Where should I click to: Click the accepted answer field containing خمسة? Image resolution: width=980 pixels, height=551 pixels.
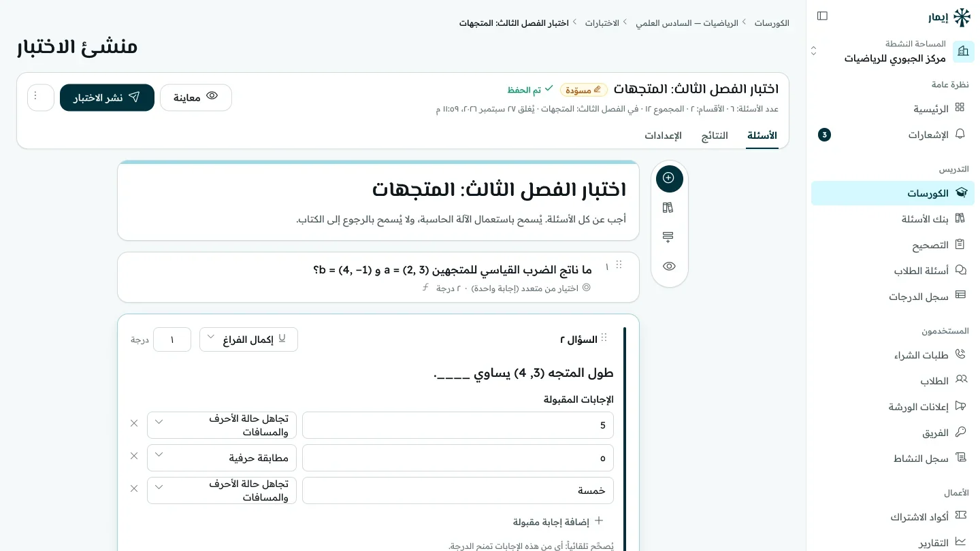tap(458, 490)
